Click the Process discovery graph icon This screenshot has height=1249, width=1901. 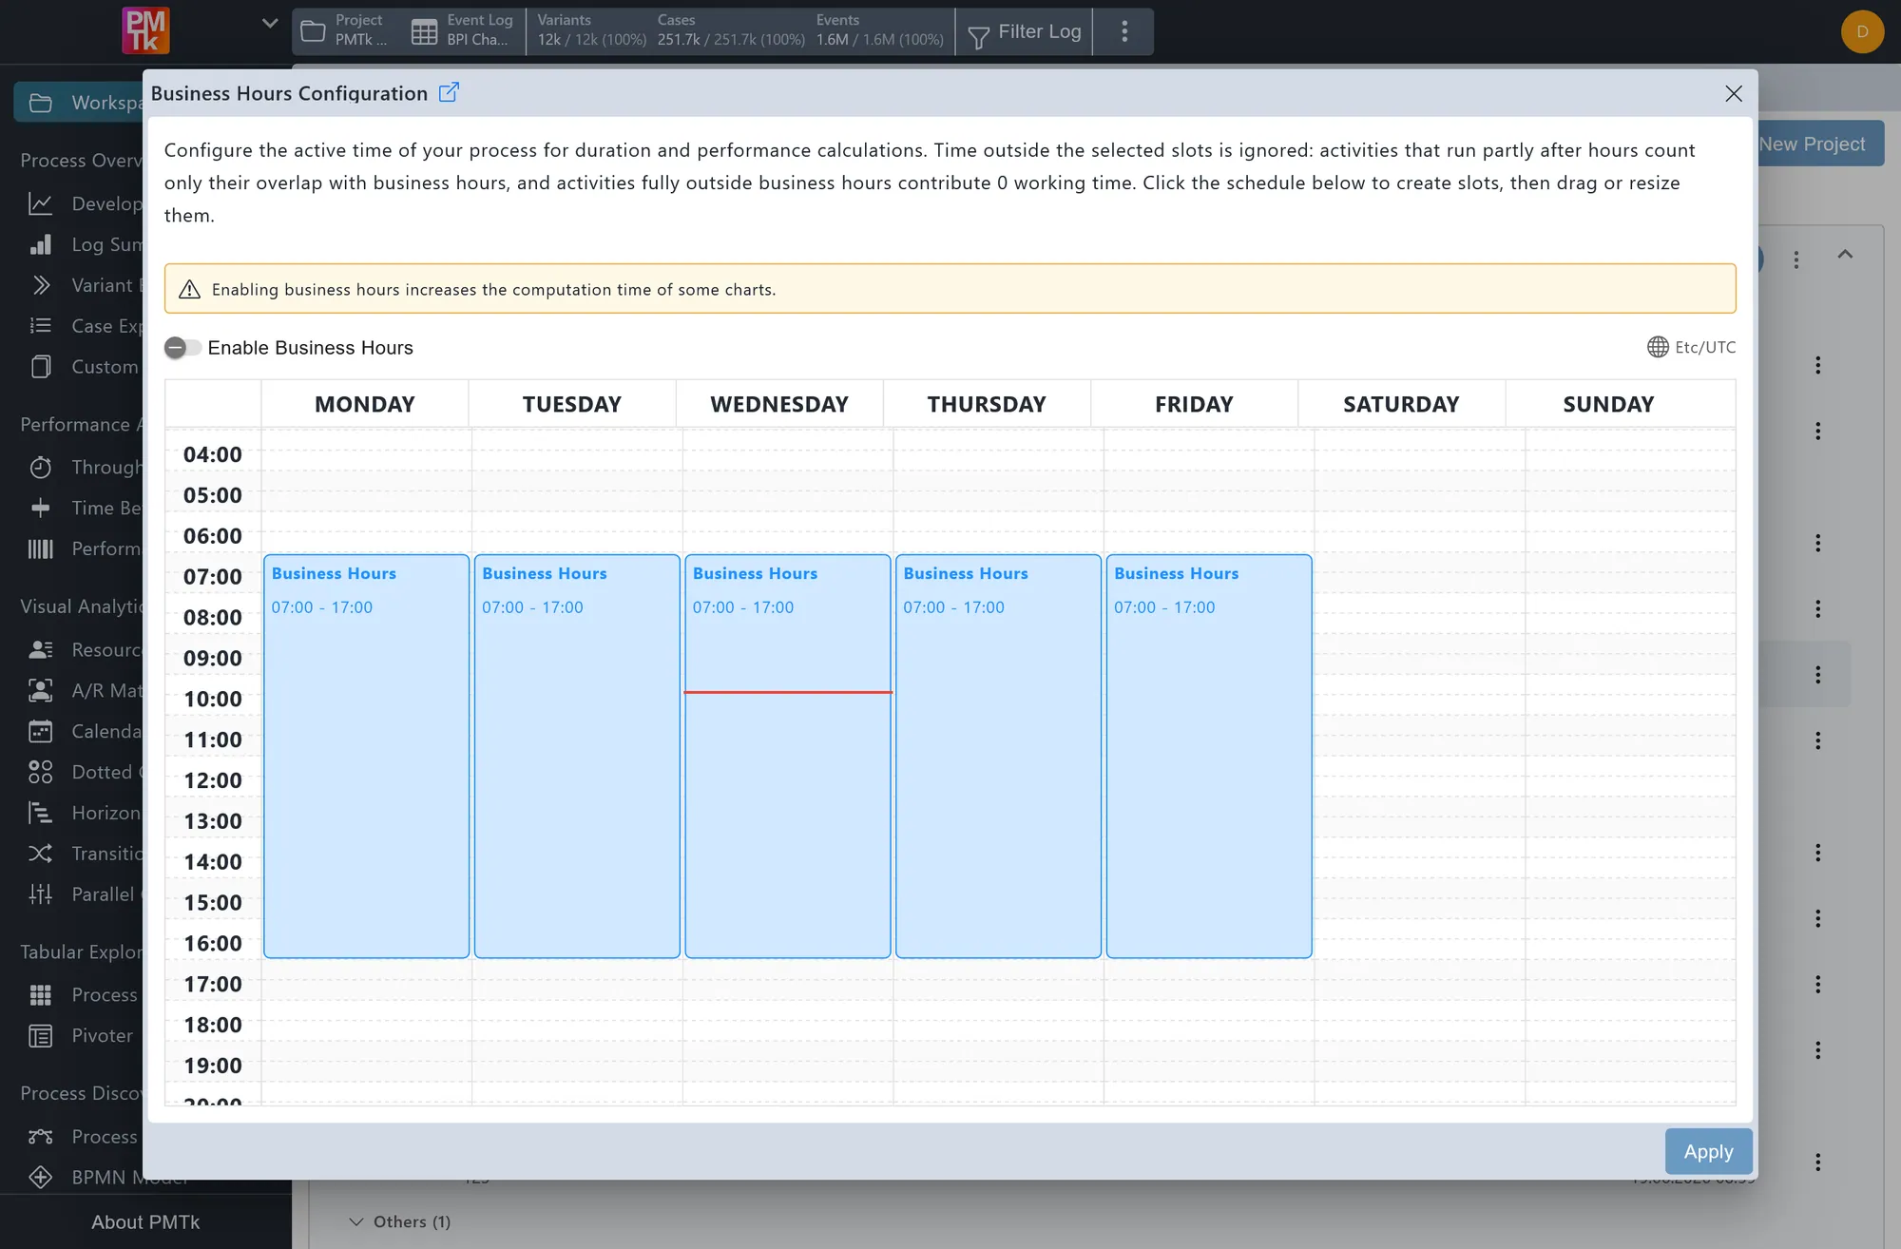click(x=40, y=1137)
